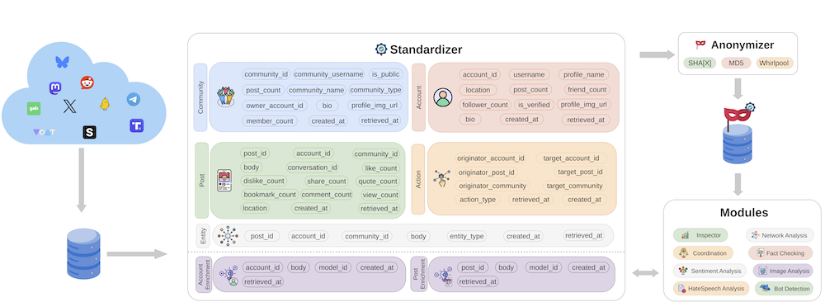825x302 pixels.
Task: Click the action_type field
Action: pyautogui.click(x=478, y=200)
